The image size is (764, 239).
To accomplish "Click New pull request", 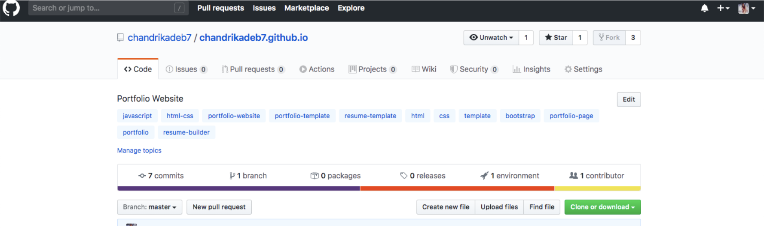I will coord(219,207).
